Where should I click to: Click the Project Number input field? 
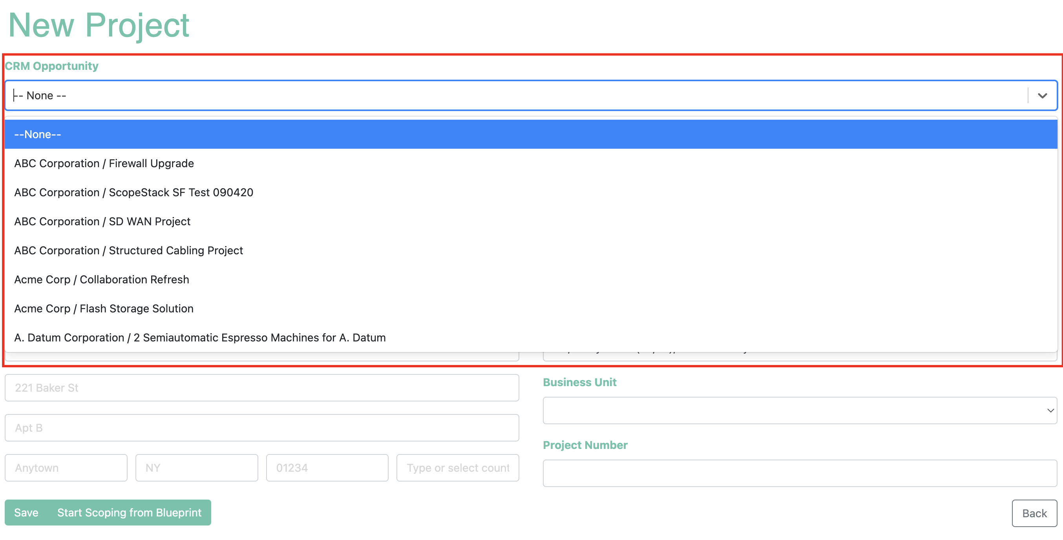[800, 473]
